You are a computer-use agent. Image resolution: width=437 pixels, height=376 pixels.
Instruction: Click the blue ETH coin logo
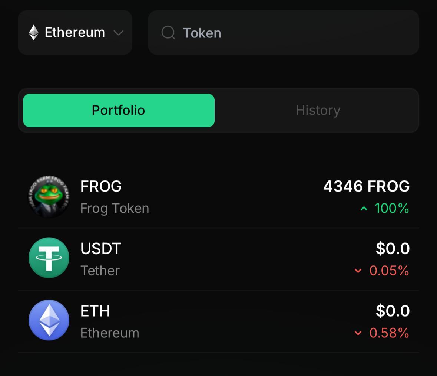49,320
